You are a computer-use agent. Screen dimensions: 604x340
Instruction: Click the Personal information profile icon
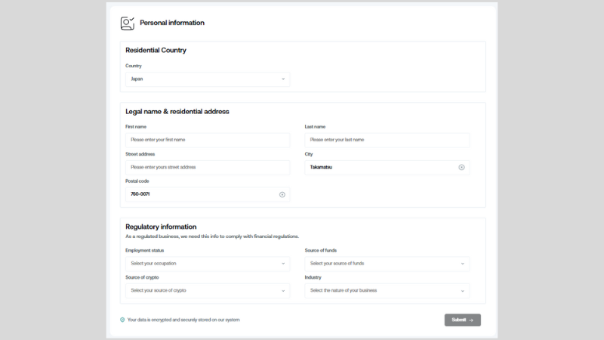[127, 23]
